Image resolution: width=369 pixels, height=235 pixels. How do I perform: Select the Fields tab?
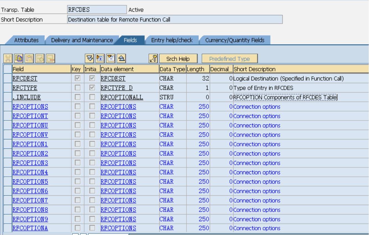(x=130, y=40)
